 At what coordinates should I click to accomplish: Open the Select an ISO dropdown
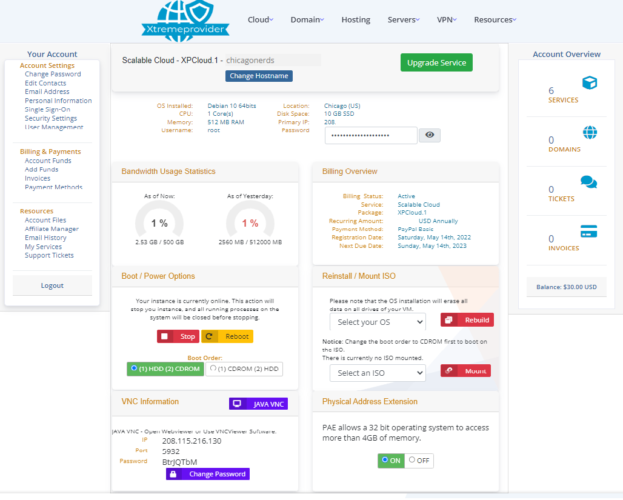[x=378, y=373]
